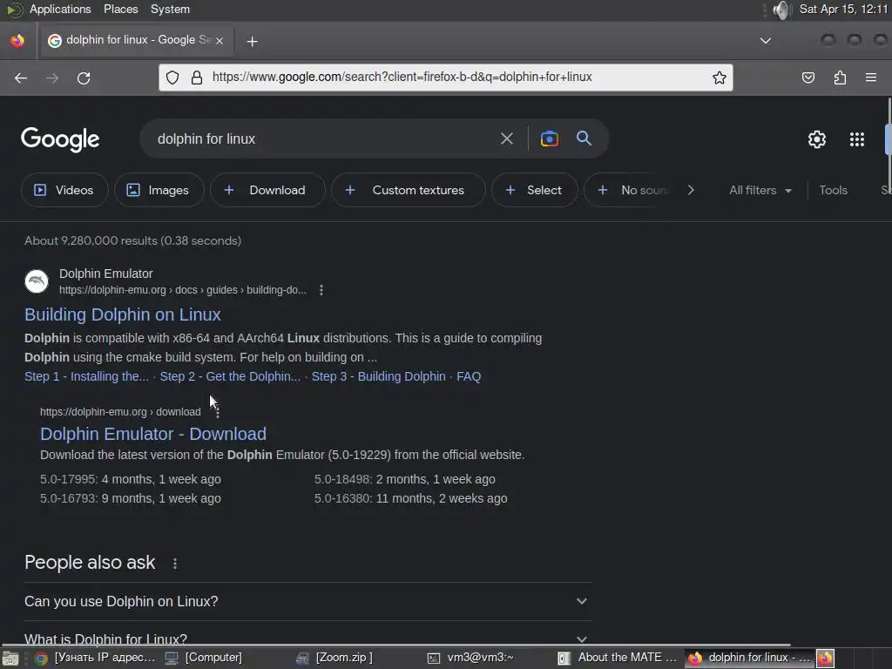Open tracking protection shield icon
The width and height of the screenshot is (892, 669).
point(172,78)
